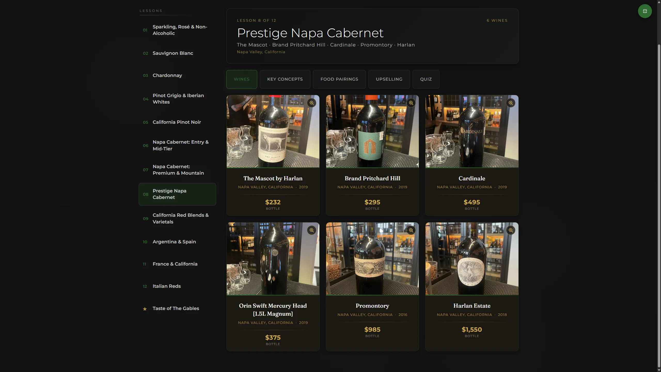The image size is (661, 372).
Task: Click magnifier icon on Cardinale image
Action: [x=510, y=103]
